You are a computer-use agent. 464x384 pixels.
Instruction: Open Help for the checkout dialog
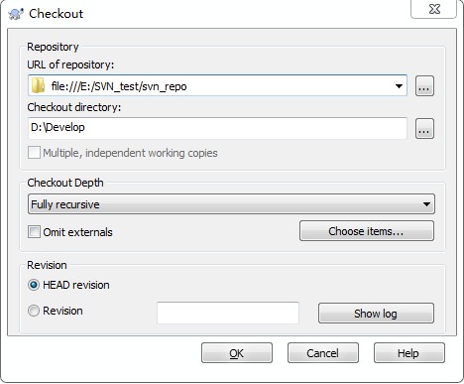click(x=409, y=353)
